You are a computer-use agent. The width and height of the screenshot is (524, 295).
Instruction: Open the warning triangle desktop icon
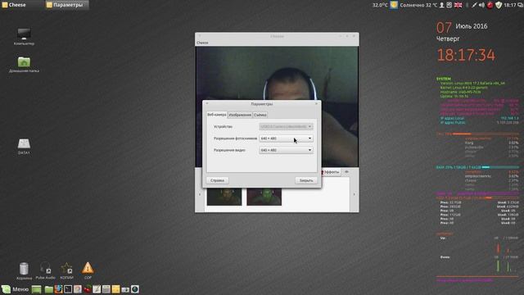(x=88, y=270)
